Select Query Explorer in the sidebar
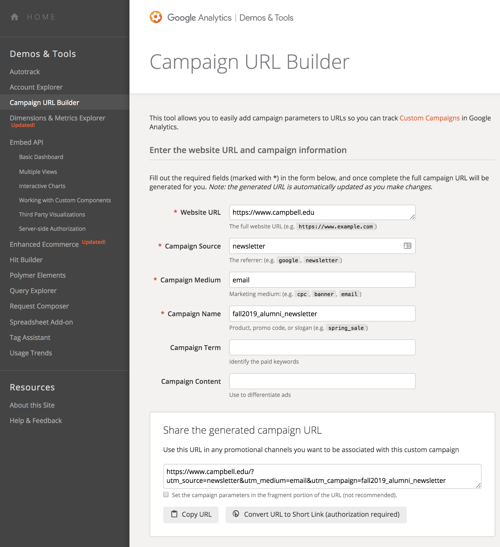500x547 pixels. 33,291
